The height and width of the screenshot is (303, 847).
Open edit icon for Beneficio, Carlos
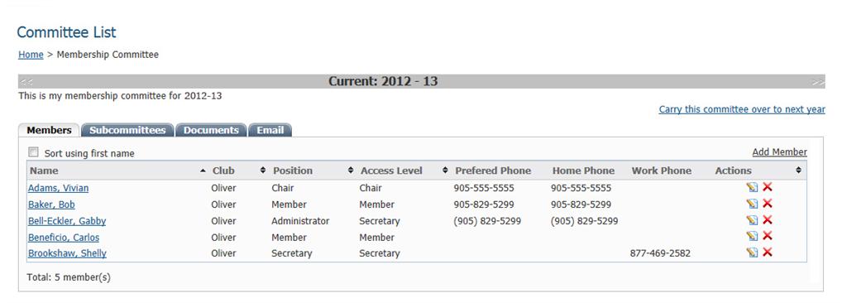click(x=752, y=236)
